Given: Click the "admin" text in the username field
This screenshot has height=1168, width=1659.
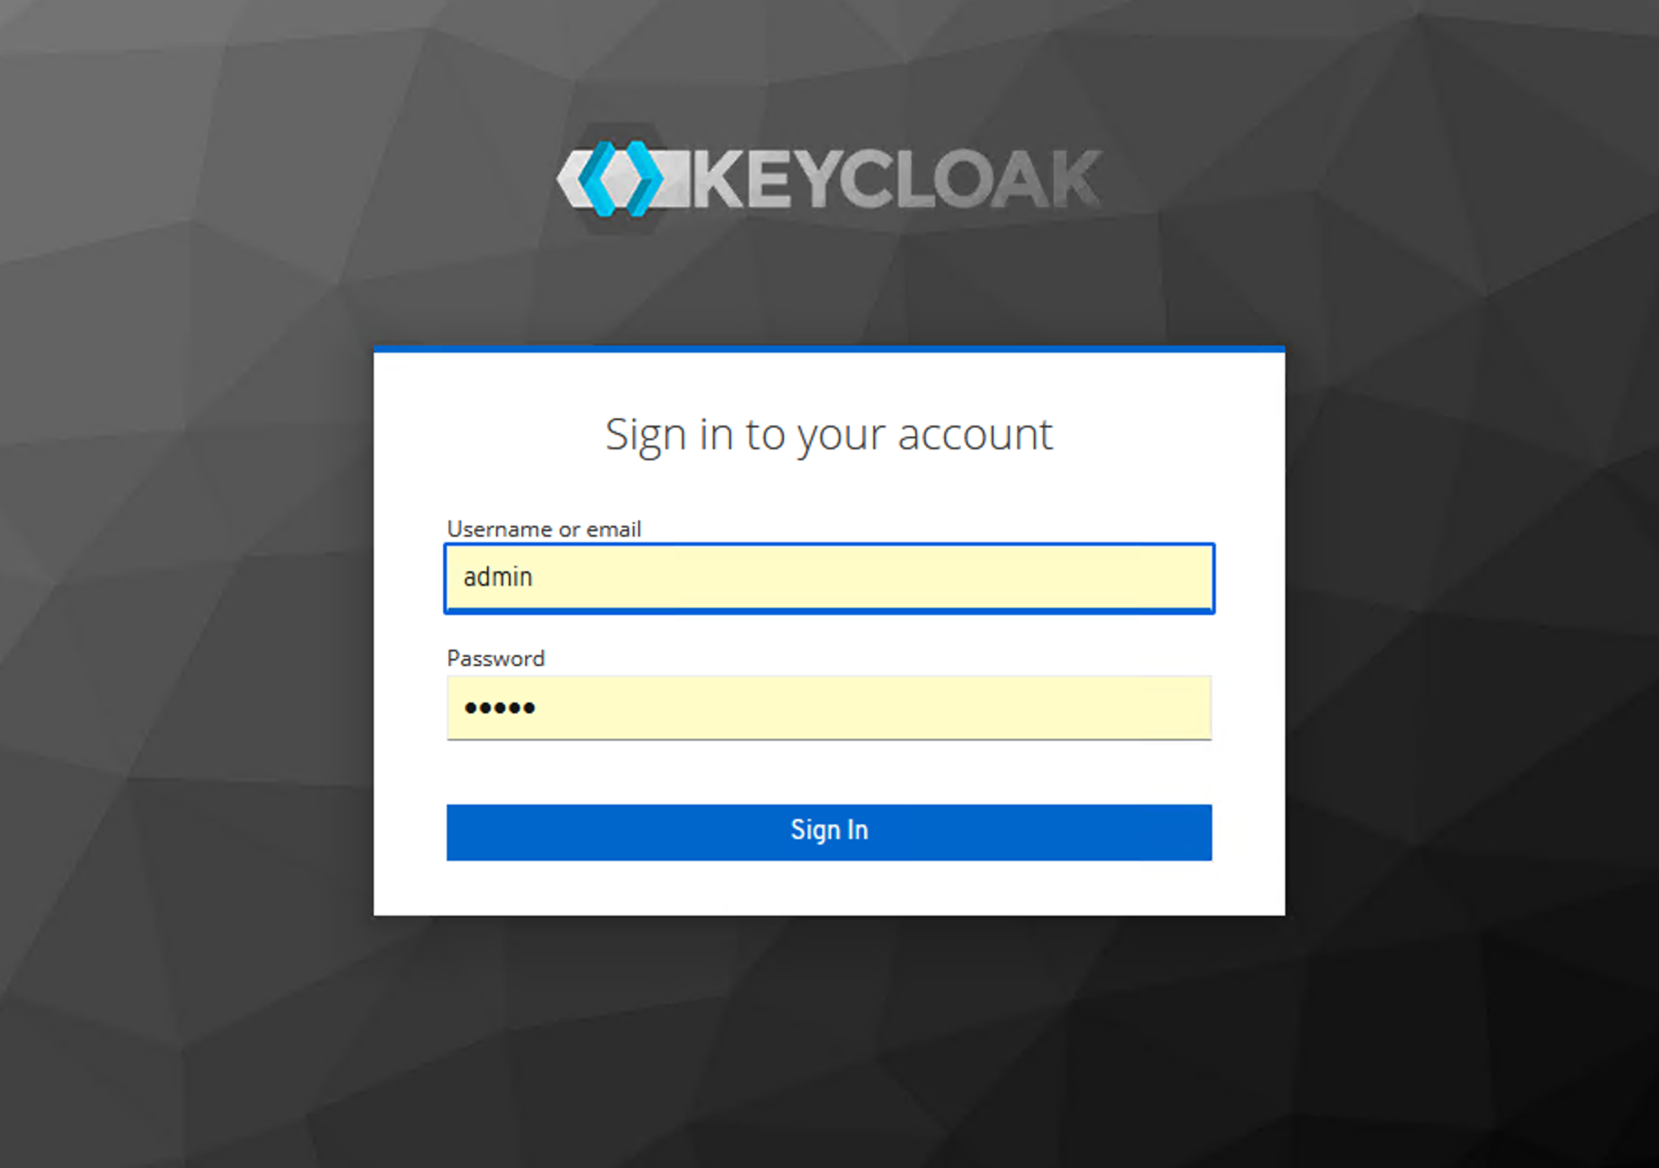Looking at the screenshot, I should pyautogui.click(x=498, y=577).
